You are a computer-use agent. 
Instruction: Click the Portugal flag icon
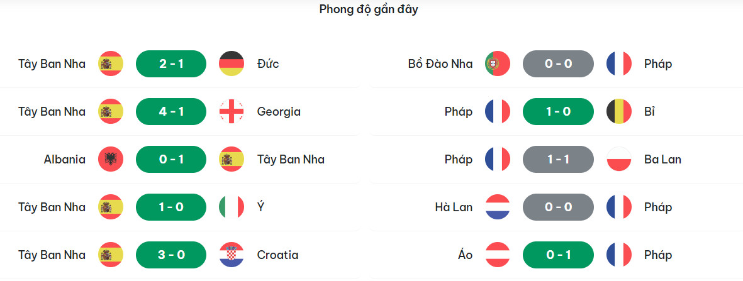tap(497, 63)
